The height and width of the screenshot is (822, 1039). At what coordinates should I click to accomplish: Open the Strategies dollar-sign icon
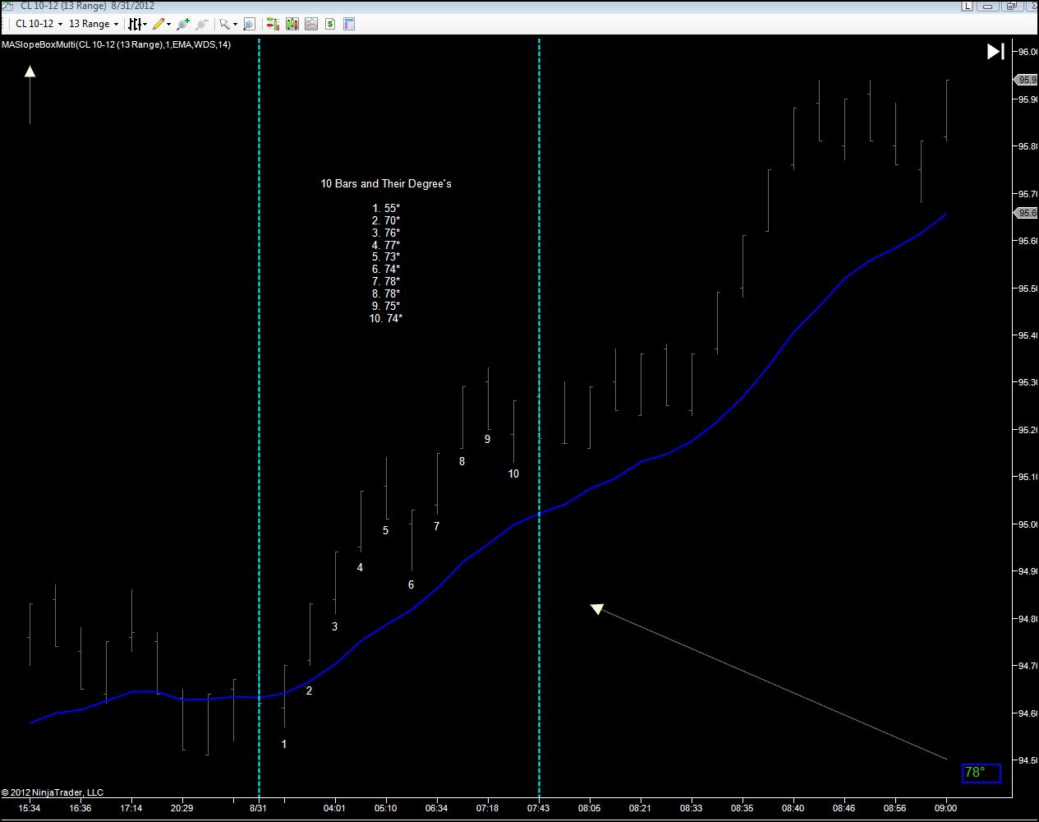[330, 24]
